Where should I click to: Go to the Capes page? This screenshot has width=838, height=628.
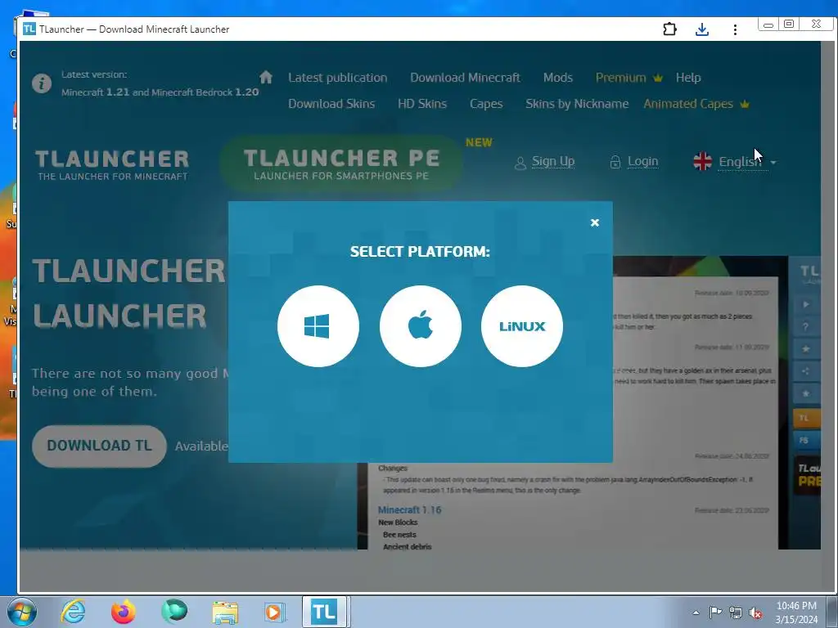486,104
